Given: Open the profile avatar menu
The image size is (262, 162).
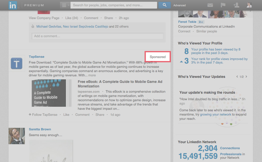Looking at the screenshot, I should [x=249, y=5].
